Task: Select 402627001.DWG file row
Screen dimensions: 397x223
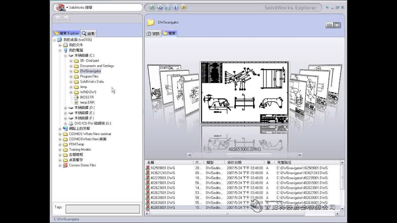Action: [242, 193]
